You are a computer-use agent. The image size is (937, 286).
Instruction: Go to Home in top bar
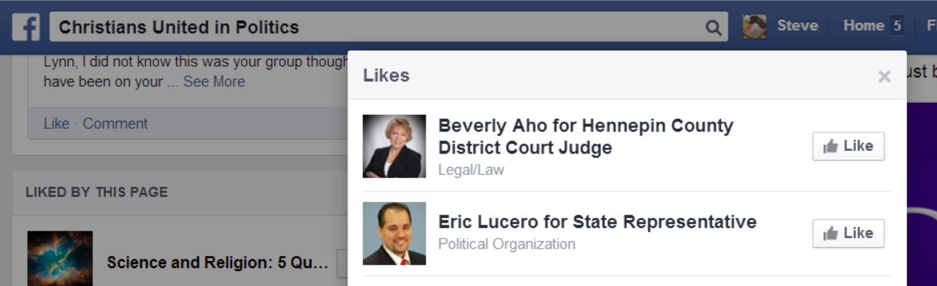(x=863, y=26)
